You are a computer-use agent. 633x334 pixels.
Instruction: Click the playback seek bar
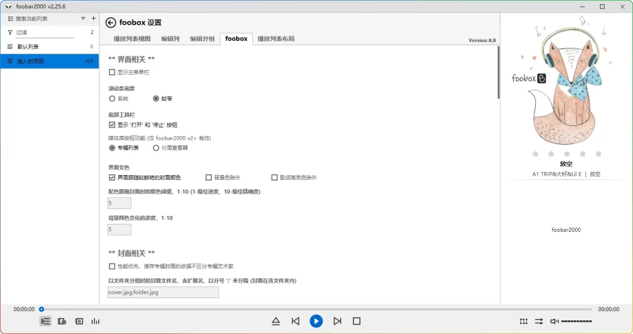click(316, 309)
